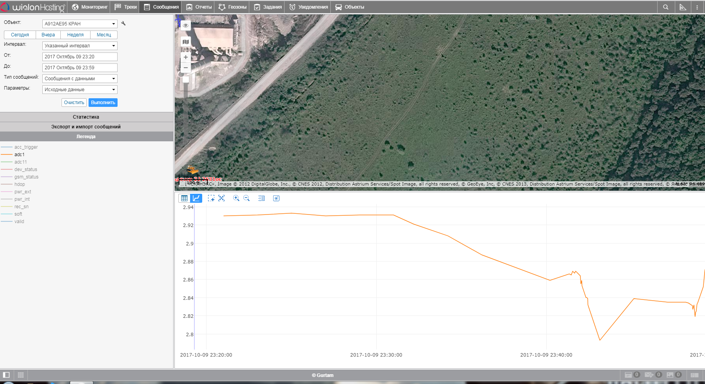The height and width of the screenshot is (384, 705).
Task: Open the Отчеты tab
Action: (199, 7)
